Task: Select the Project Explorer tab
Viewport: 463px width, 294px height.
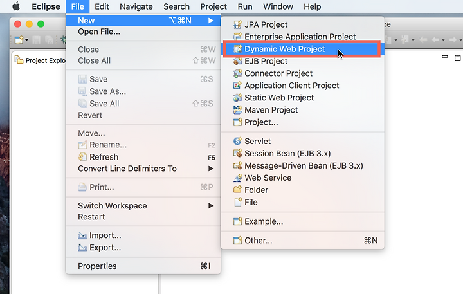Action: click(x=40, y=60)
